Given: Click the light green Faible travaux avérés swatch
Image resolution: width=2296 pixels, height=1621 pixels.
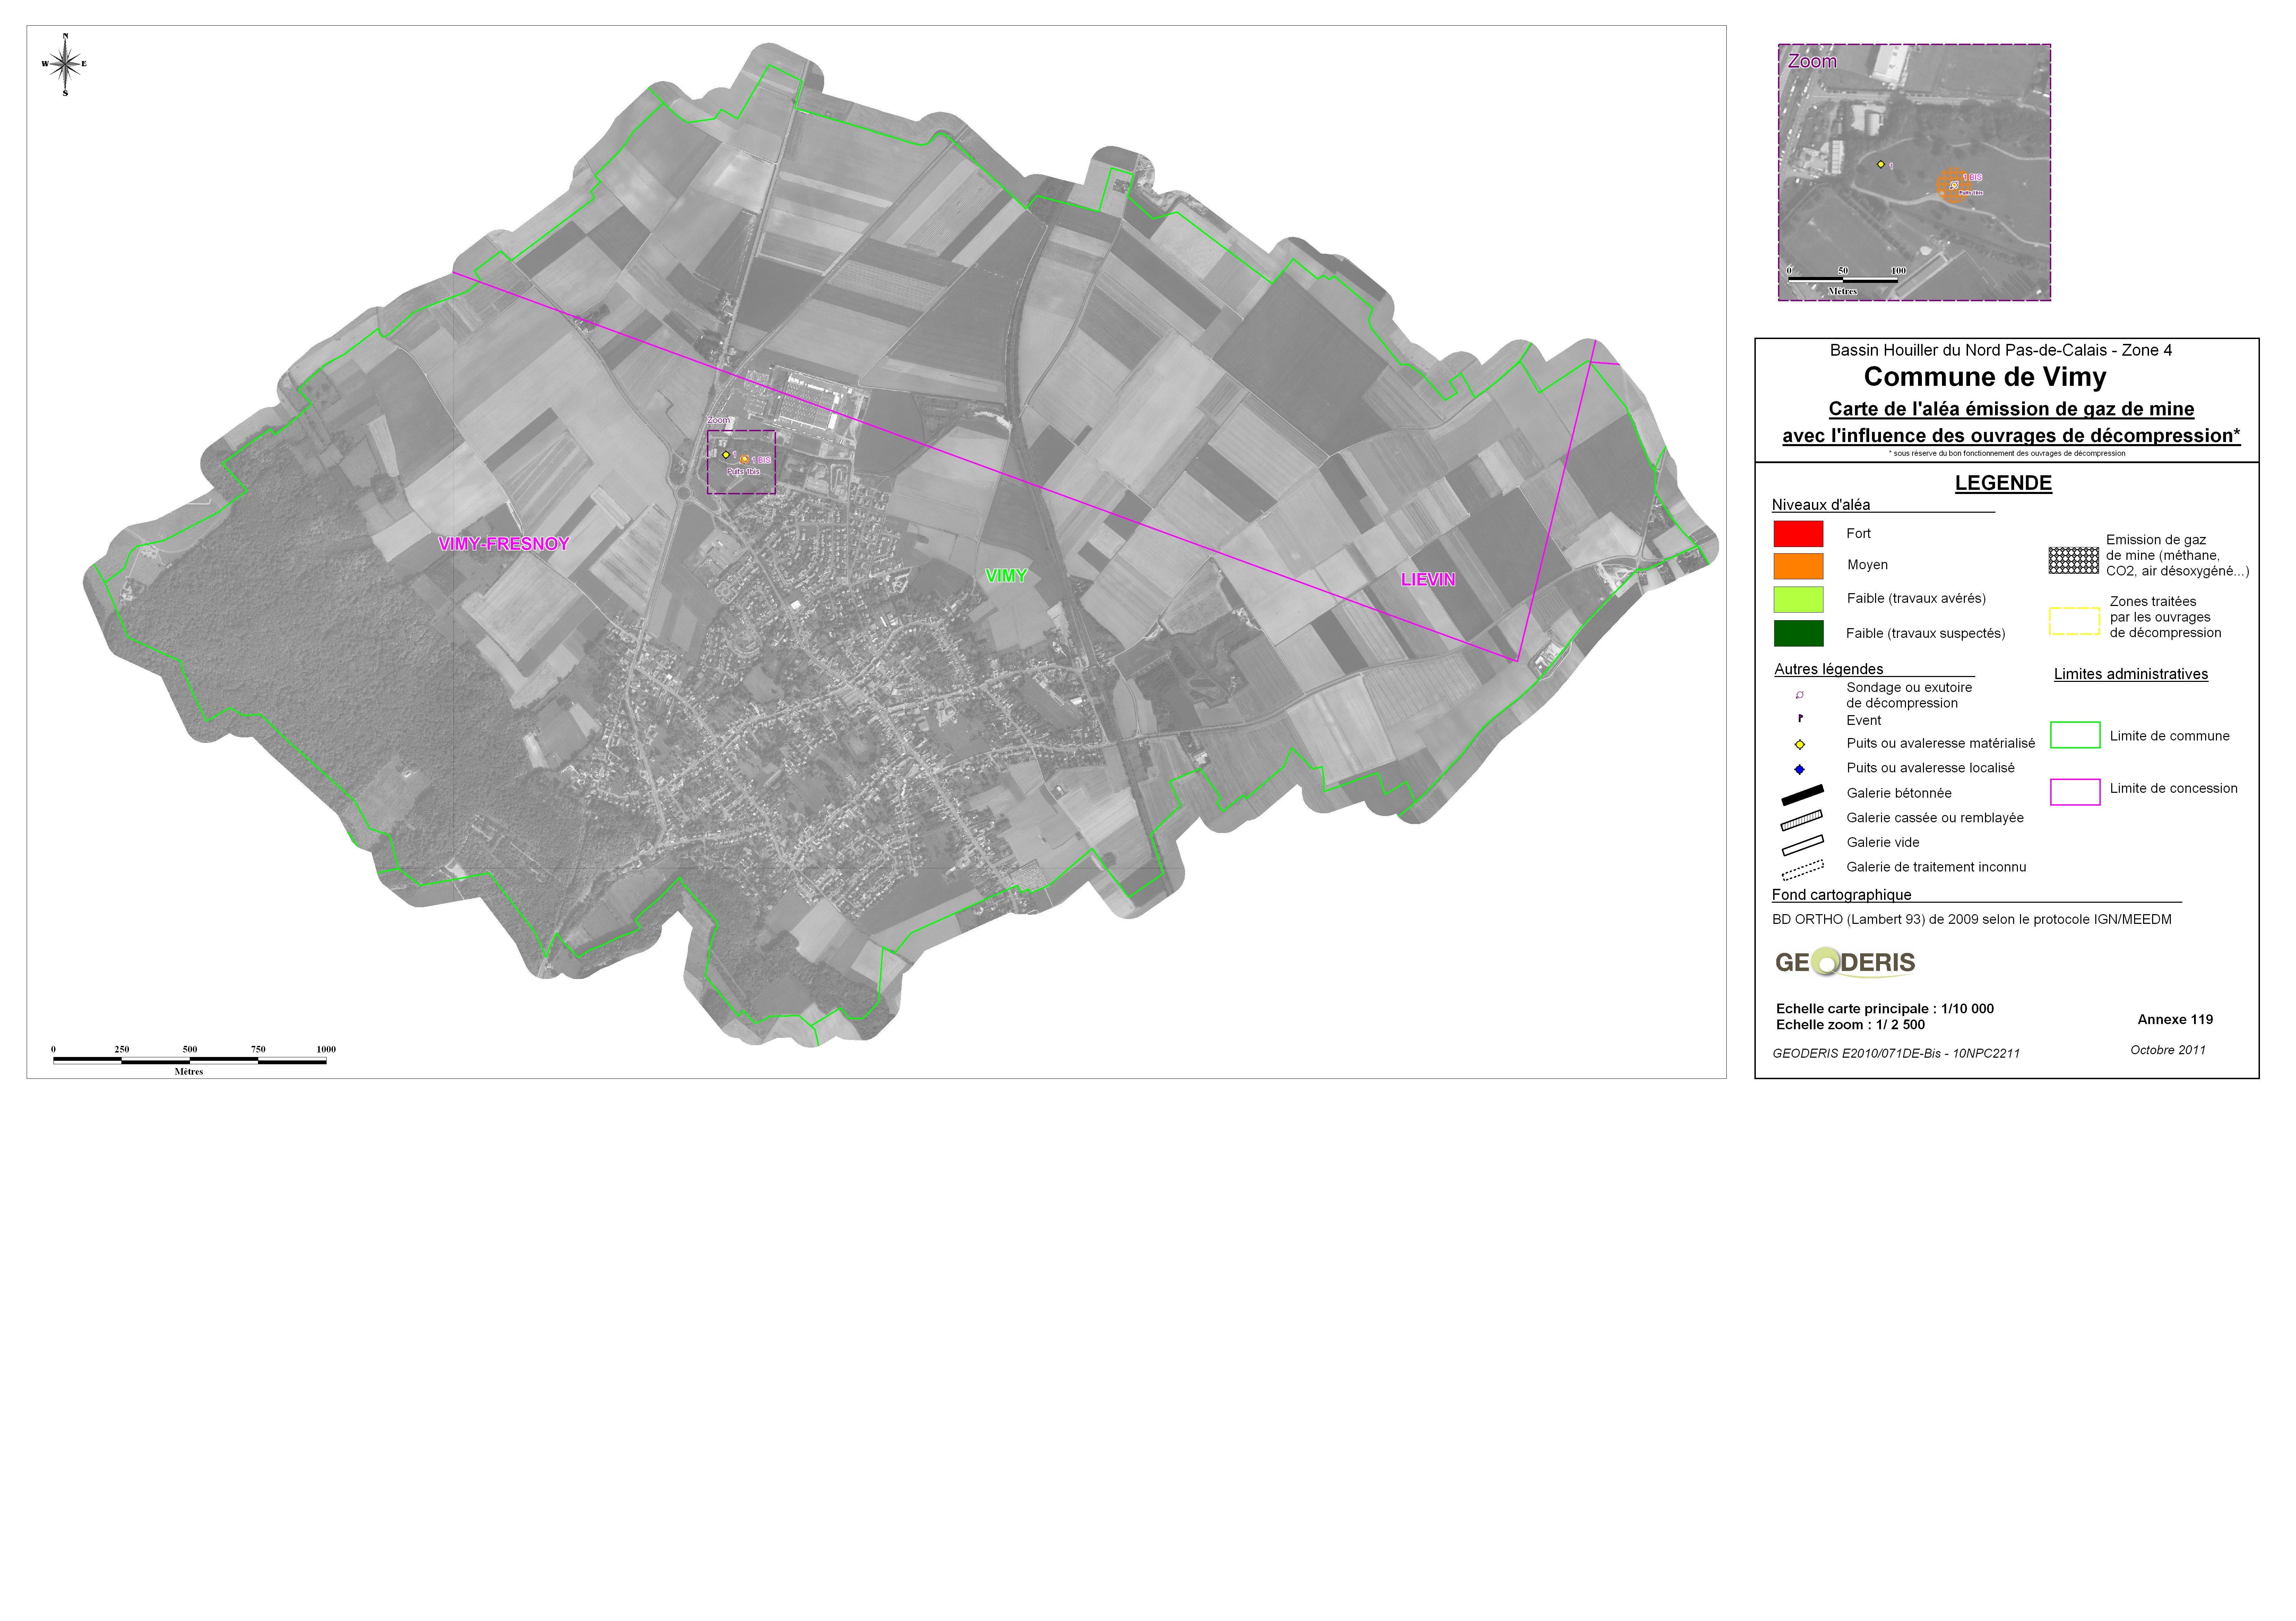Looking at the screenshot, I should click(1798, 599).
